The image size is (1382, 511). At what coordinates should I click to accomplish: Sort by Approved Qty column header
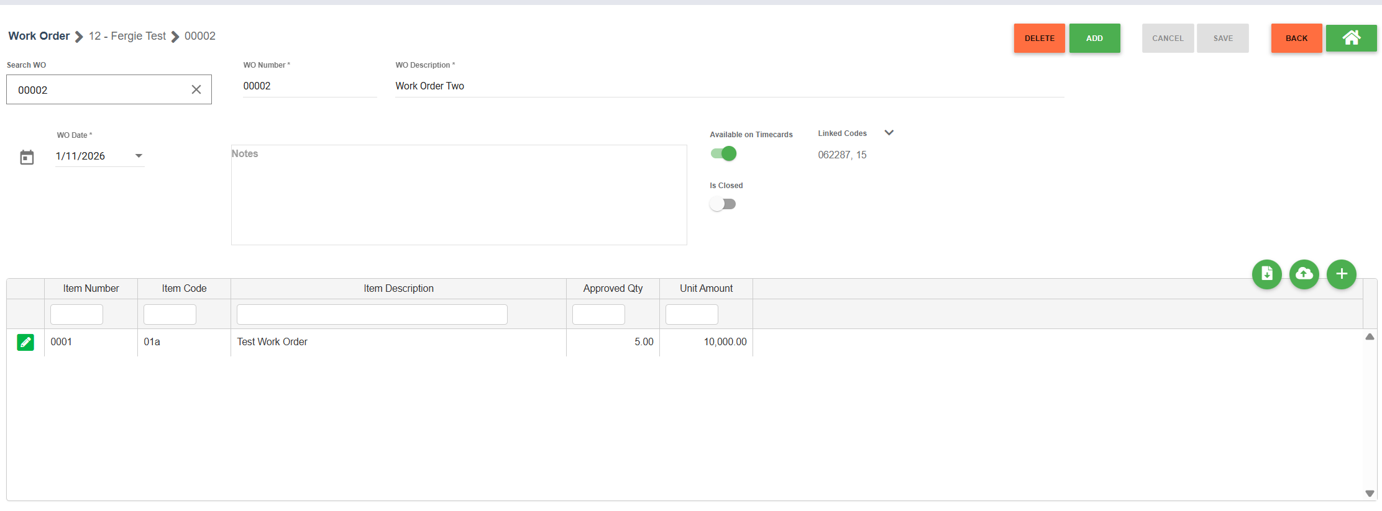click(613, 289)
